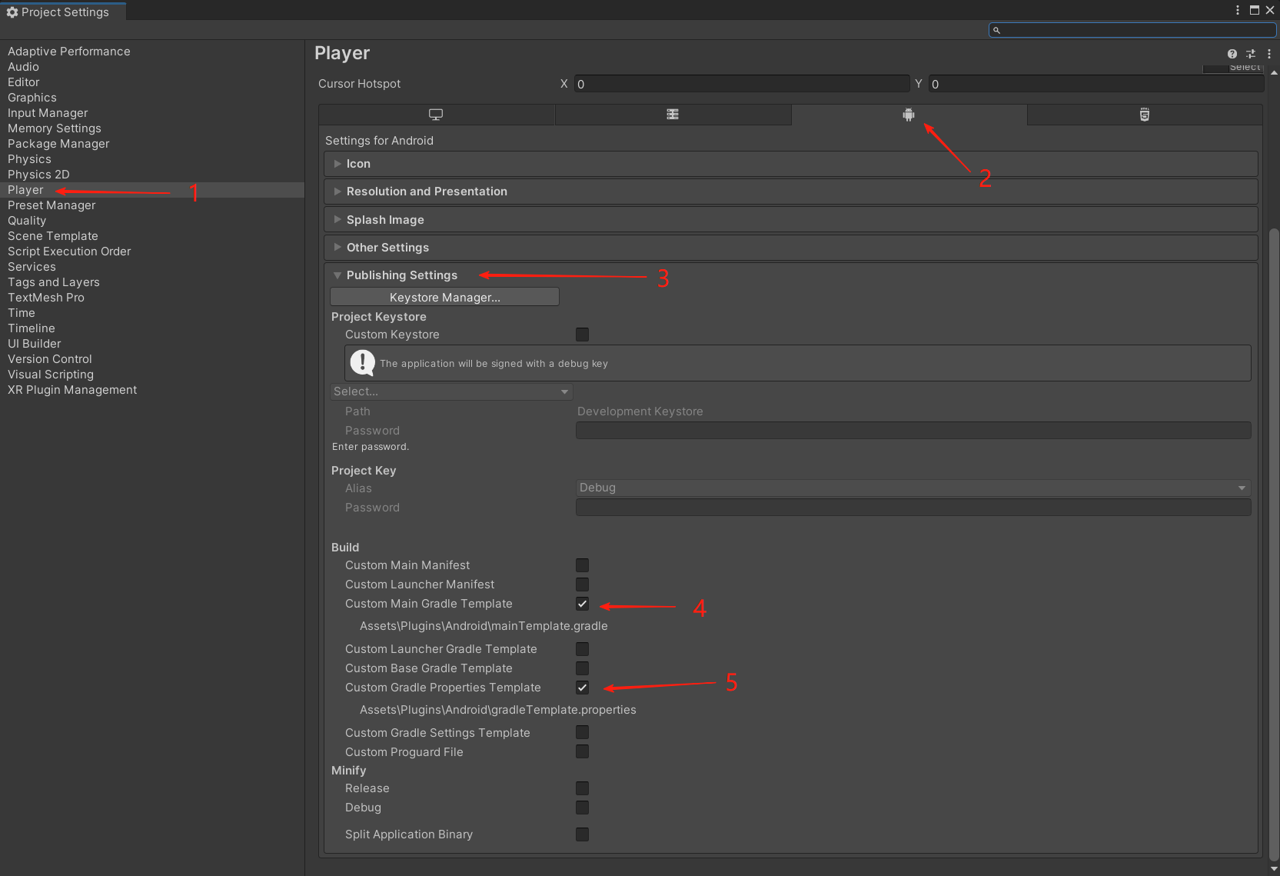Click the Keystore Manager button
1280x876 pixels.
click(444, 298)
